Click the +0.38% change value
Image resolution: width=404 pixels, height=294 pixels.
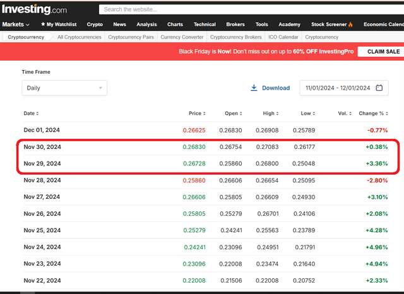tap(377, 147)
